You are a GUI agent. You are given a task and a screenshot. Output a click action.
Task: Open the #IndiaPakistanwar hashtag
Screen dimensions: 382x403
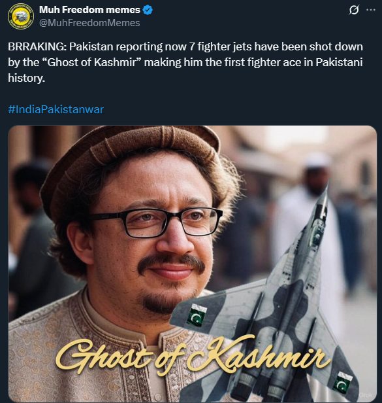56,109
